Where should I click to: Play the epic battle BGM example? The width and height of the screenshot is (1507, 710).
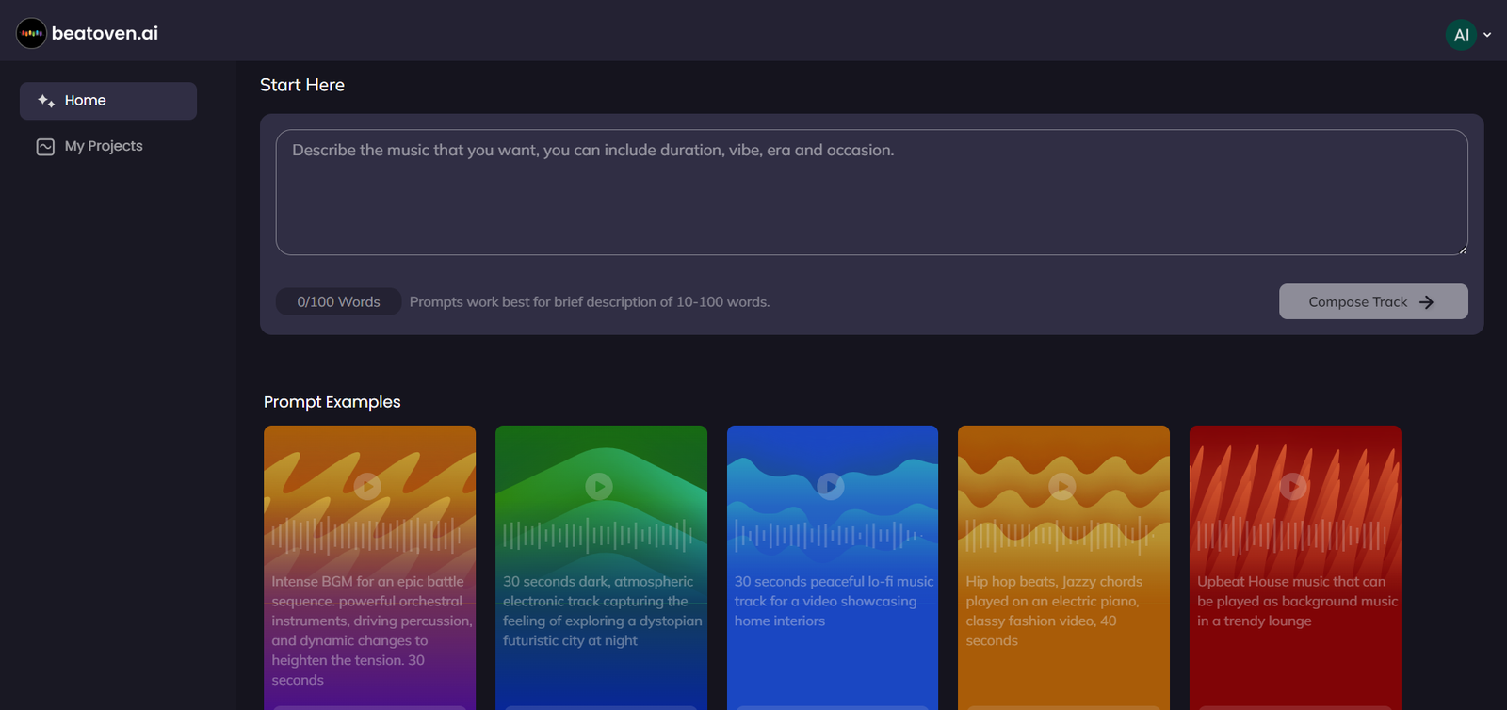coord(367,486)
